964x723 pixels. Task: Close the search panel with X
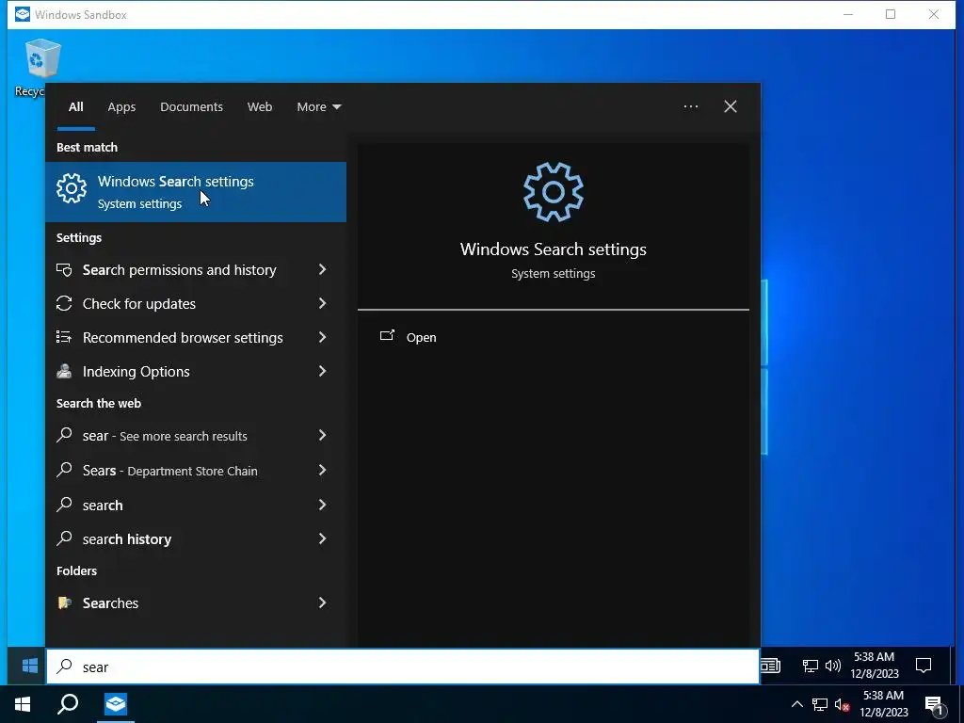[x=730, y=106]
